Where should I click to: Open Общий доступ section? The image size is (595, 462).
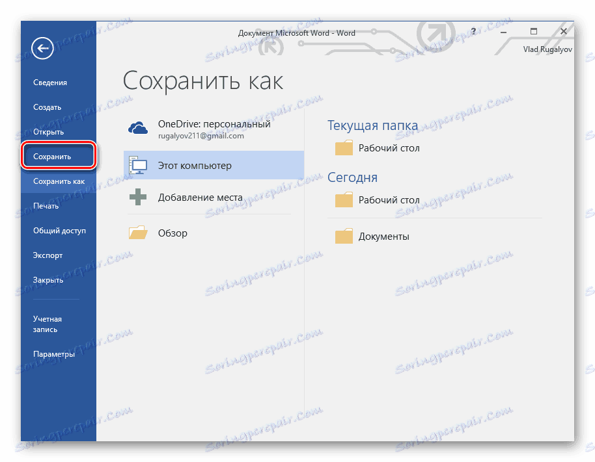click(x=59, y=231)
